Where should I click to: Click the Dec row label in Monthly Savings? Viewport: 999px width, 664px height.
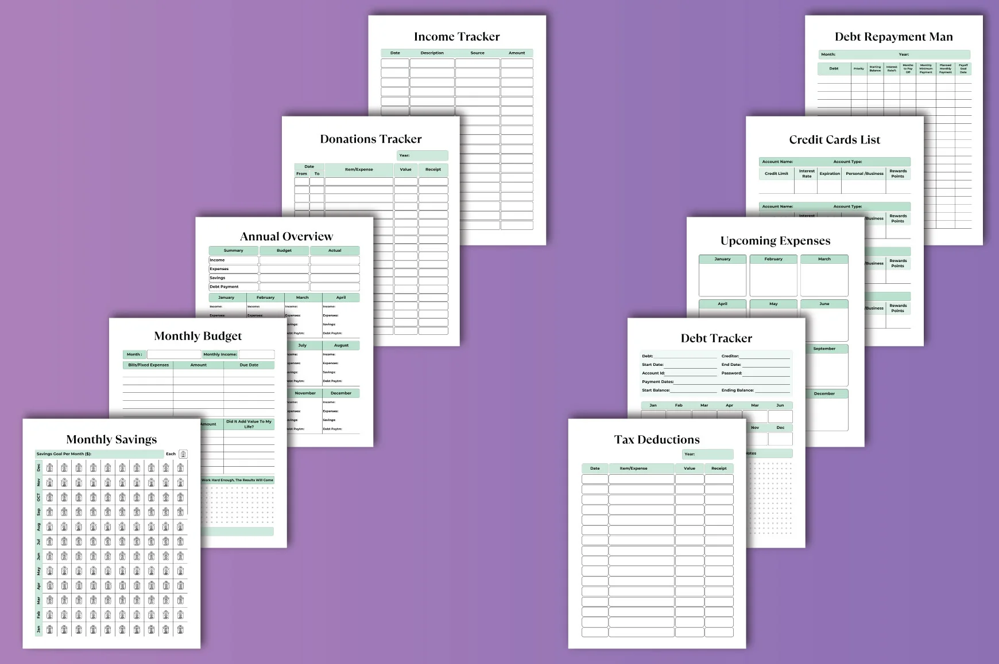[39, 468]
